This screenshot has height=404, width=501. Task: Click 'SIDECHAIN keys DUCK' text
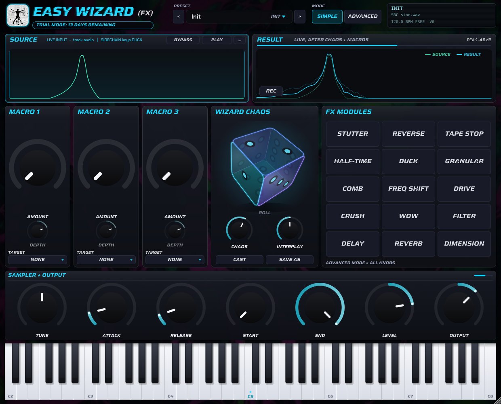tap(122, 40)
